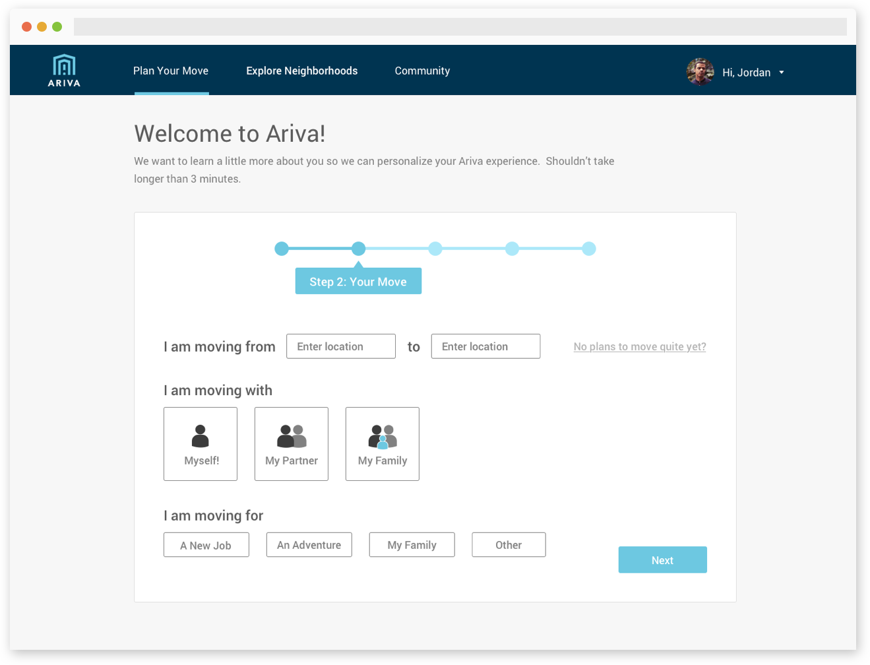Visit the Community section
Screen dimensions: 870x665
point(422,71)
